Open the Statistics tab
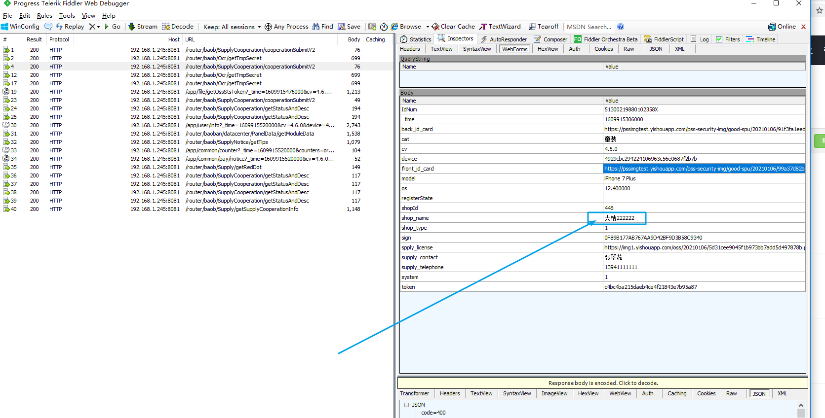This screenshot has width=825, height=418. (416, 39)
